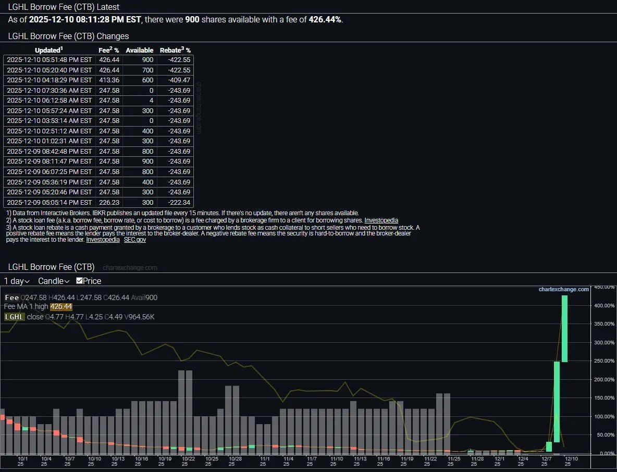Open the SEC.gov link

(x=134, y=240)
